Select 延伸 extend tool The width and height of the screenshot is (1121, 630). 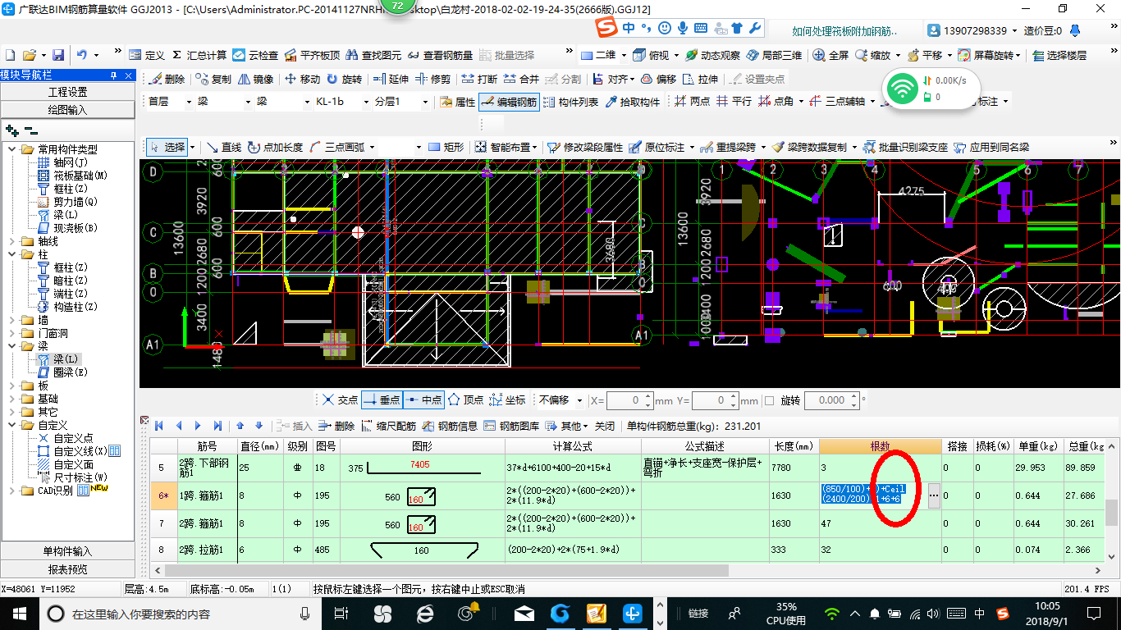pos(391,79)
